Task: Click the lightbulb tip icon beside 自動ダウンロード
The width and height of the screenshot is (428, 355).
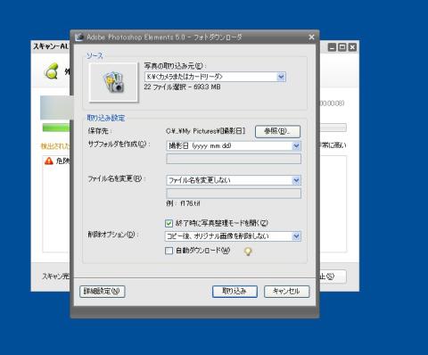Action: 248,252
